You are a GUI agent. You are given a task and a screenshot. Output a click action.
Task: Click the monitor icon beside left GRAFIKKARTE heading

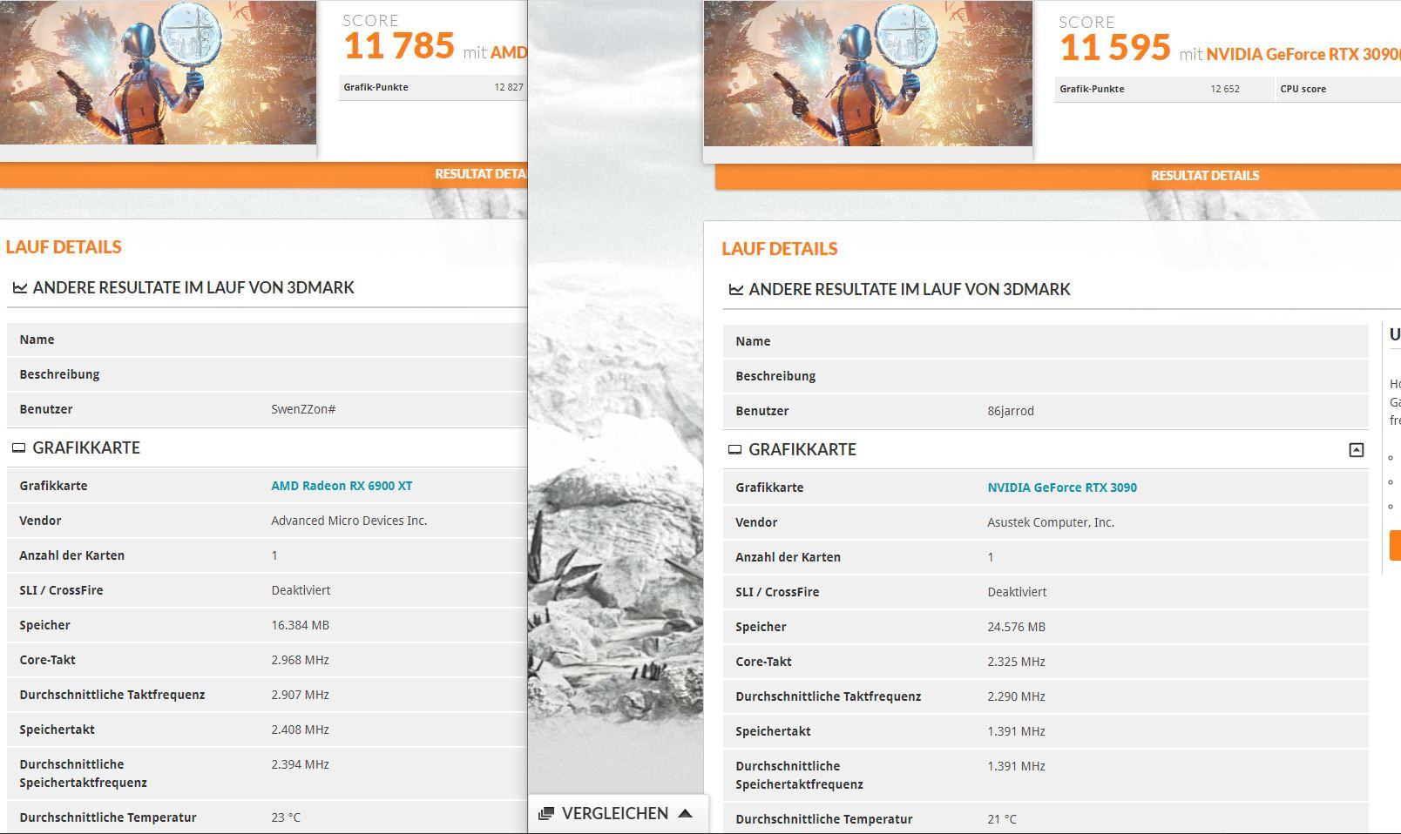coord(18,448)
